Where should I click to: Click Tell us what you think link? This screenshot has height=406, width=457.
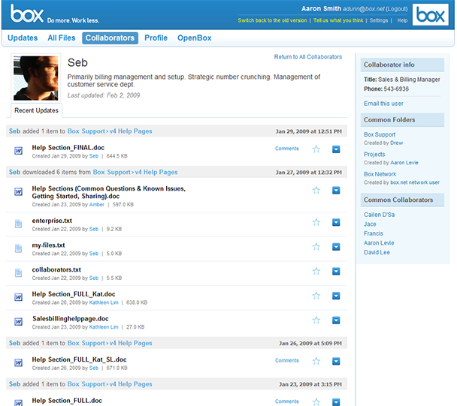[x=338, y=20]
